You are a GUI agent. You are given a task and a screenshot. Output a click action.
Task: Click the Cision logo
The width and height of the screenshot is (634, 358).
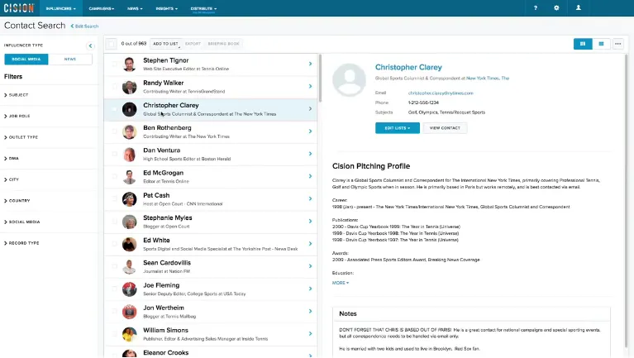point(19,8)
